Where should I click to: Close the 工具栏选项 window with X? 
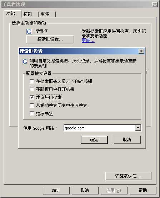(x=155, y=5)
